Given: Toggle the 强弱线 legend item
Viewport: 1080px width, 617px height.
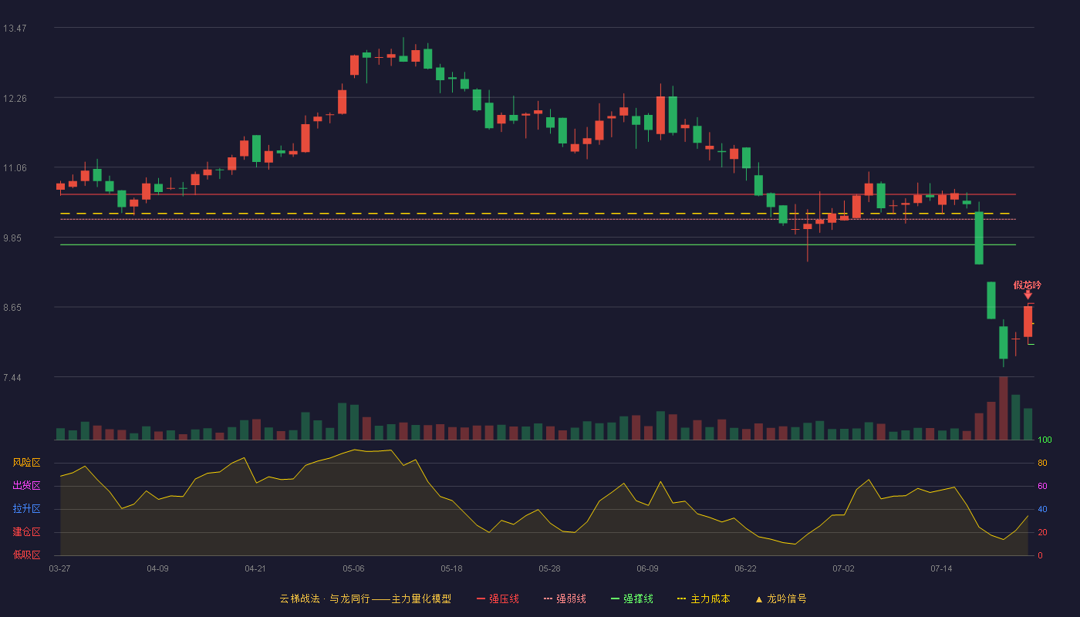Looking at the screenshot, I should tap(565, 598).
